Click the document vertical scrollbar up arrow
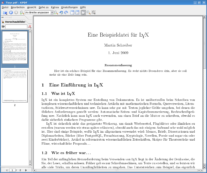 point(204,17)
